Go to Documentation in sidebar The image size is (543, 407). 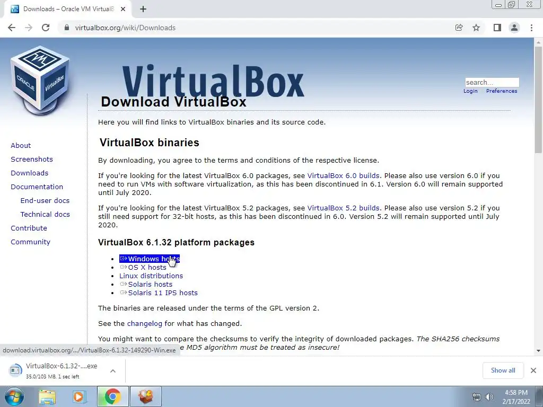tap(37, 187)
